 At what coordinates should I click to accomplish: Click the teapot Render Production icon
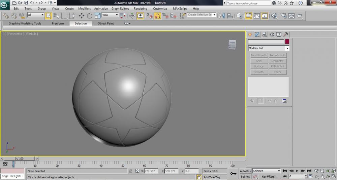299,15
